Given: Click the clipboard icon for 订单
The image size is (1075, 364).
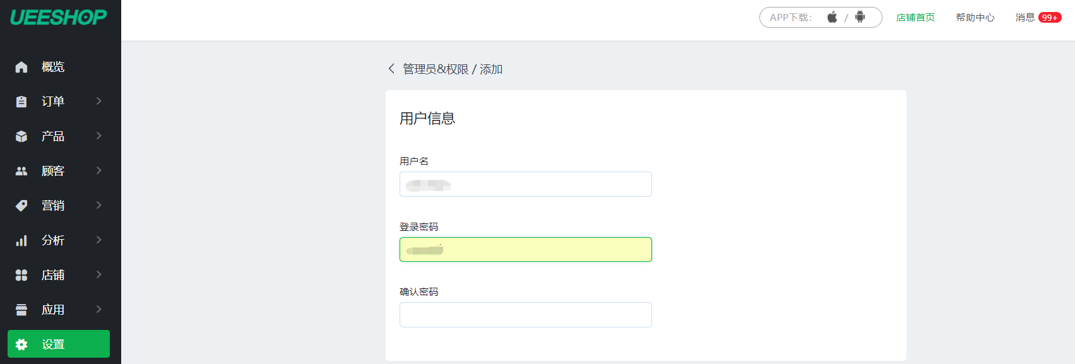Looking at the screenshot, I should click(21, 102).
